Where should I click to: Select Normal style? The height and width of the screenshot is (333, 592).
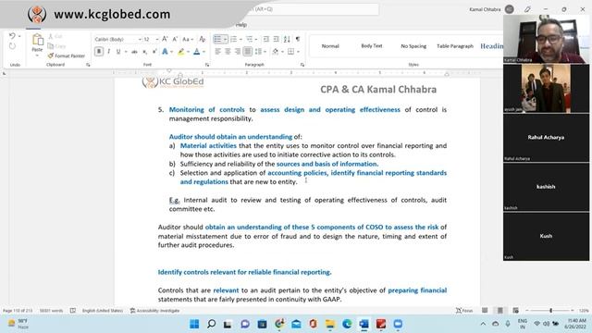(x=330, y=46)
